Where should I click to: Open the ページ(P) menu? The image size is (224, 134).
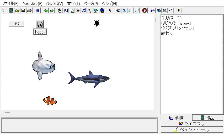pyautogui.click(x=91, y=3)
